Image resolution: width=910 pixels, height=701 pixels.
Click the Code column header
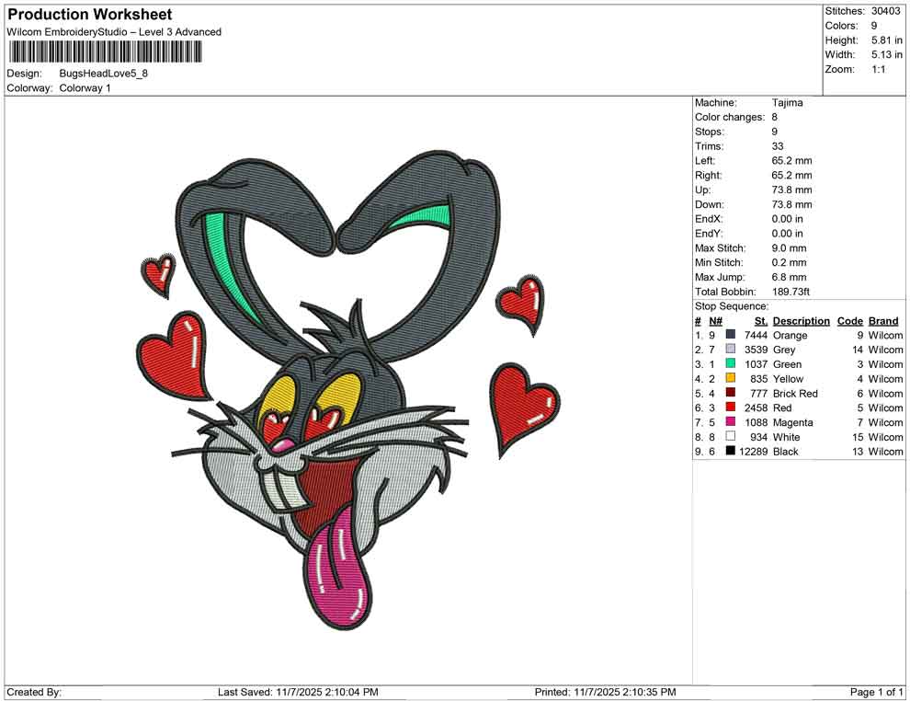coord(850,320)
